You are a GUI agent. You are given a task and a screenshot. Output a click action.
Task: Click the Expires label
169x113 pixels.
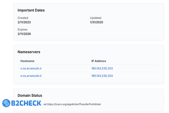coord(23,29)
